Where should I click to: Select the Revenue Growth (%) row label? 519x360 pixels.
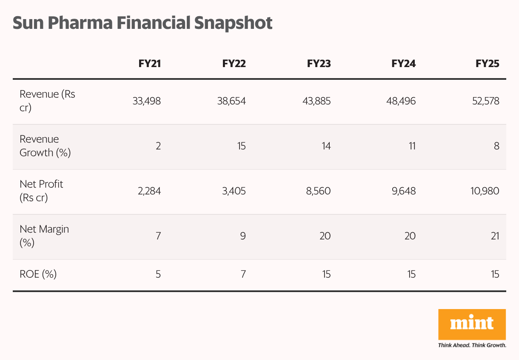tap(45, 146)
